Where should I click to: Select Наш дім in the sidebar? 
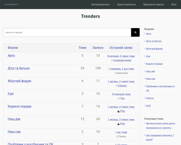click(x=151, y=71)
